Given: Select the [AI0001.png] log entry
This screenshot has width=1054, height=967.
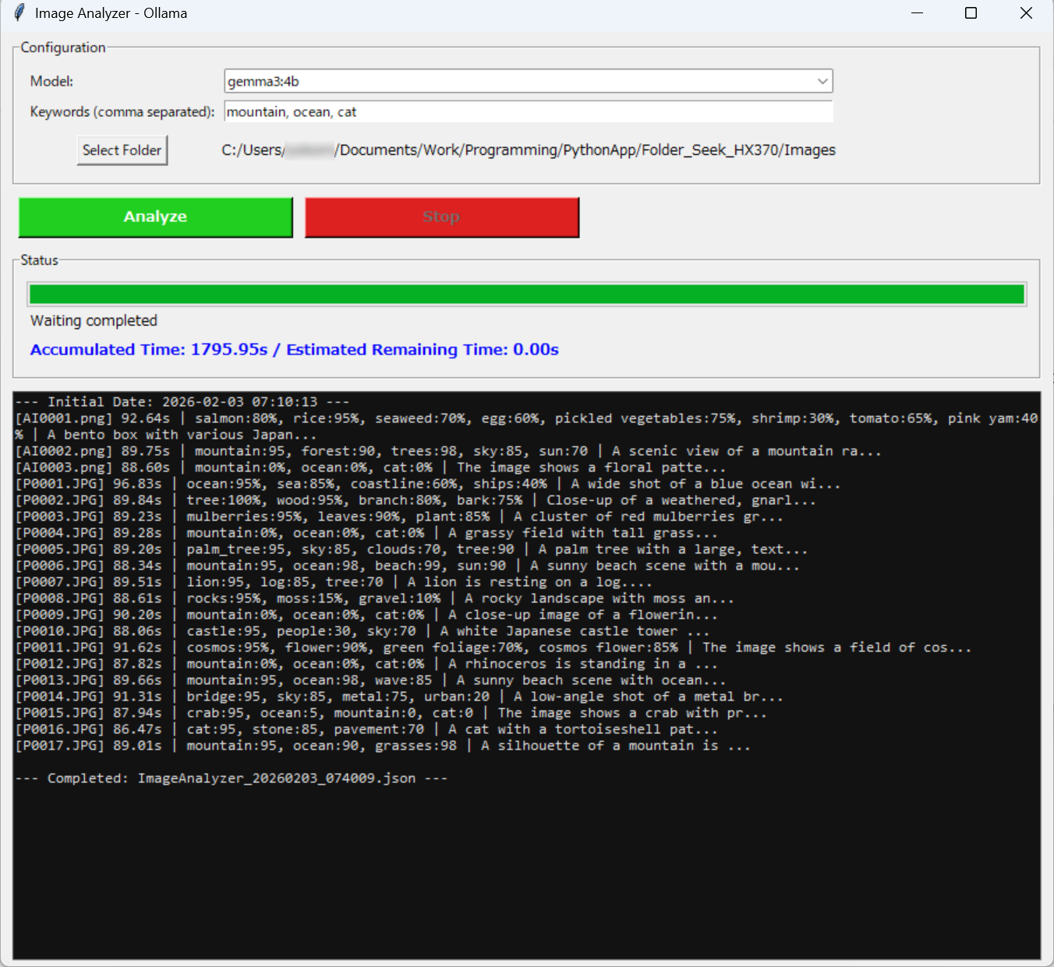Looking at the screenshot, I should point(526,427).
